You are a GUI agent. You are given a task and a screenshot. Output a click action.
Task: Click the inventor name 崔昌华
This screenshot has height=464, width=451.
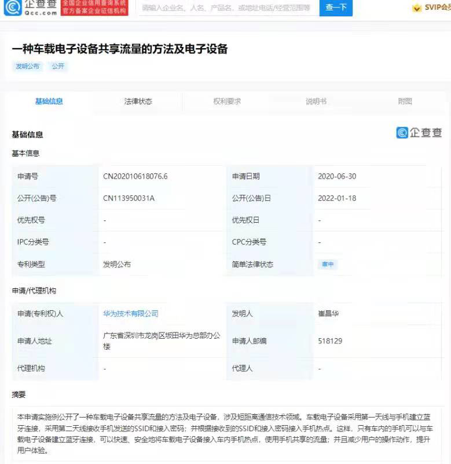tap(329, 314)
